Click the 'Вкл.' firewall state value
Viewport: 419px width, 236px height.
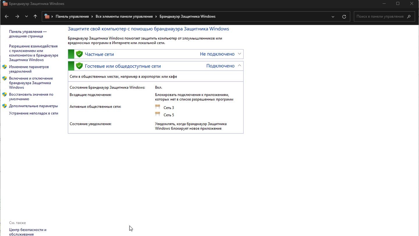[x=159, y=87]
